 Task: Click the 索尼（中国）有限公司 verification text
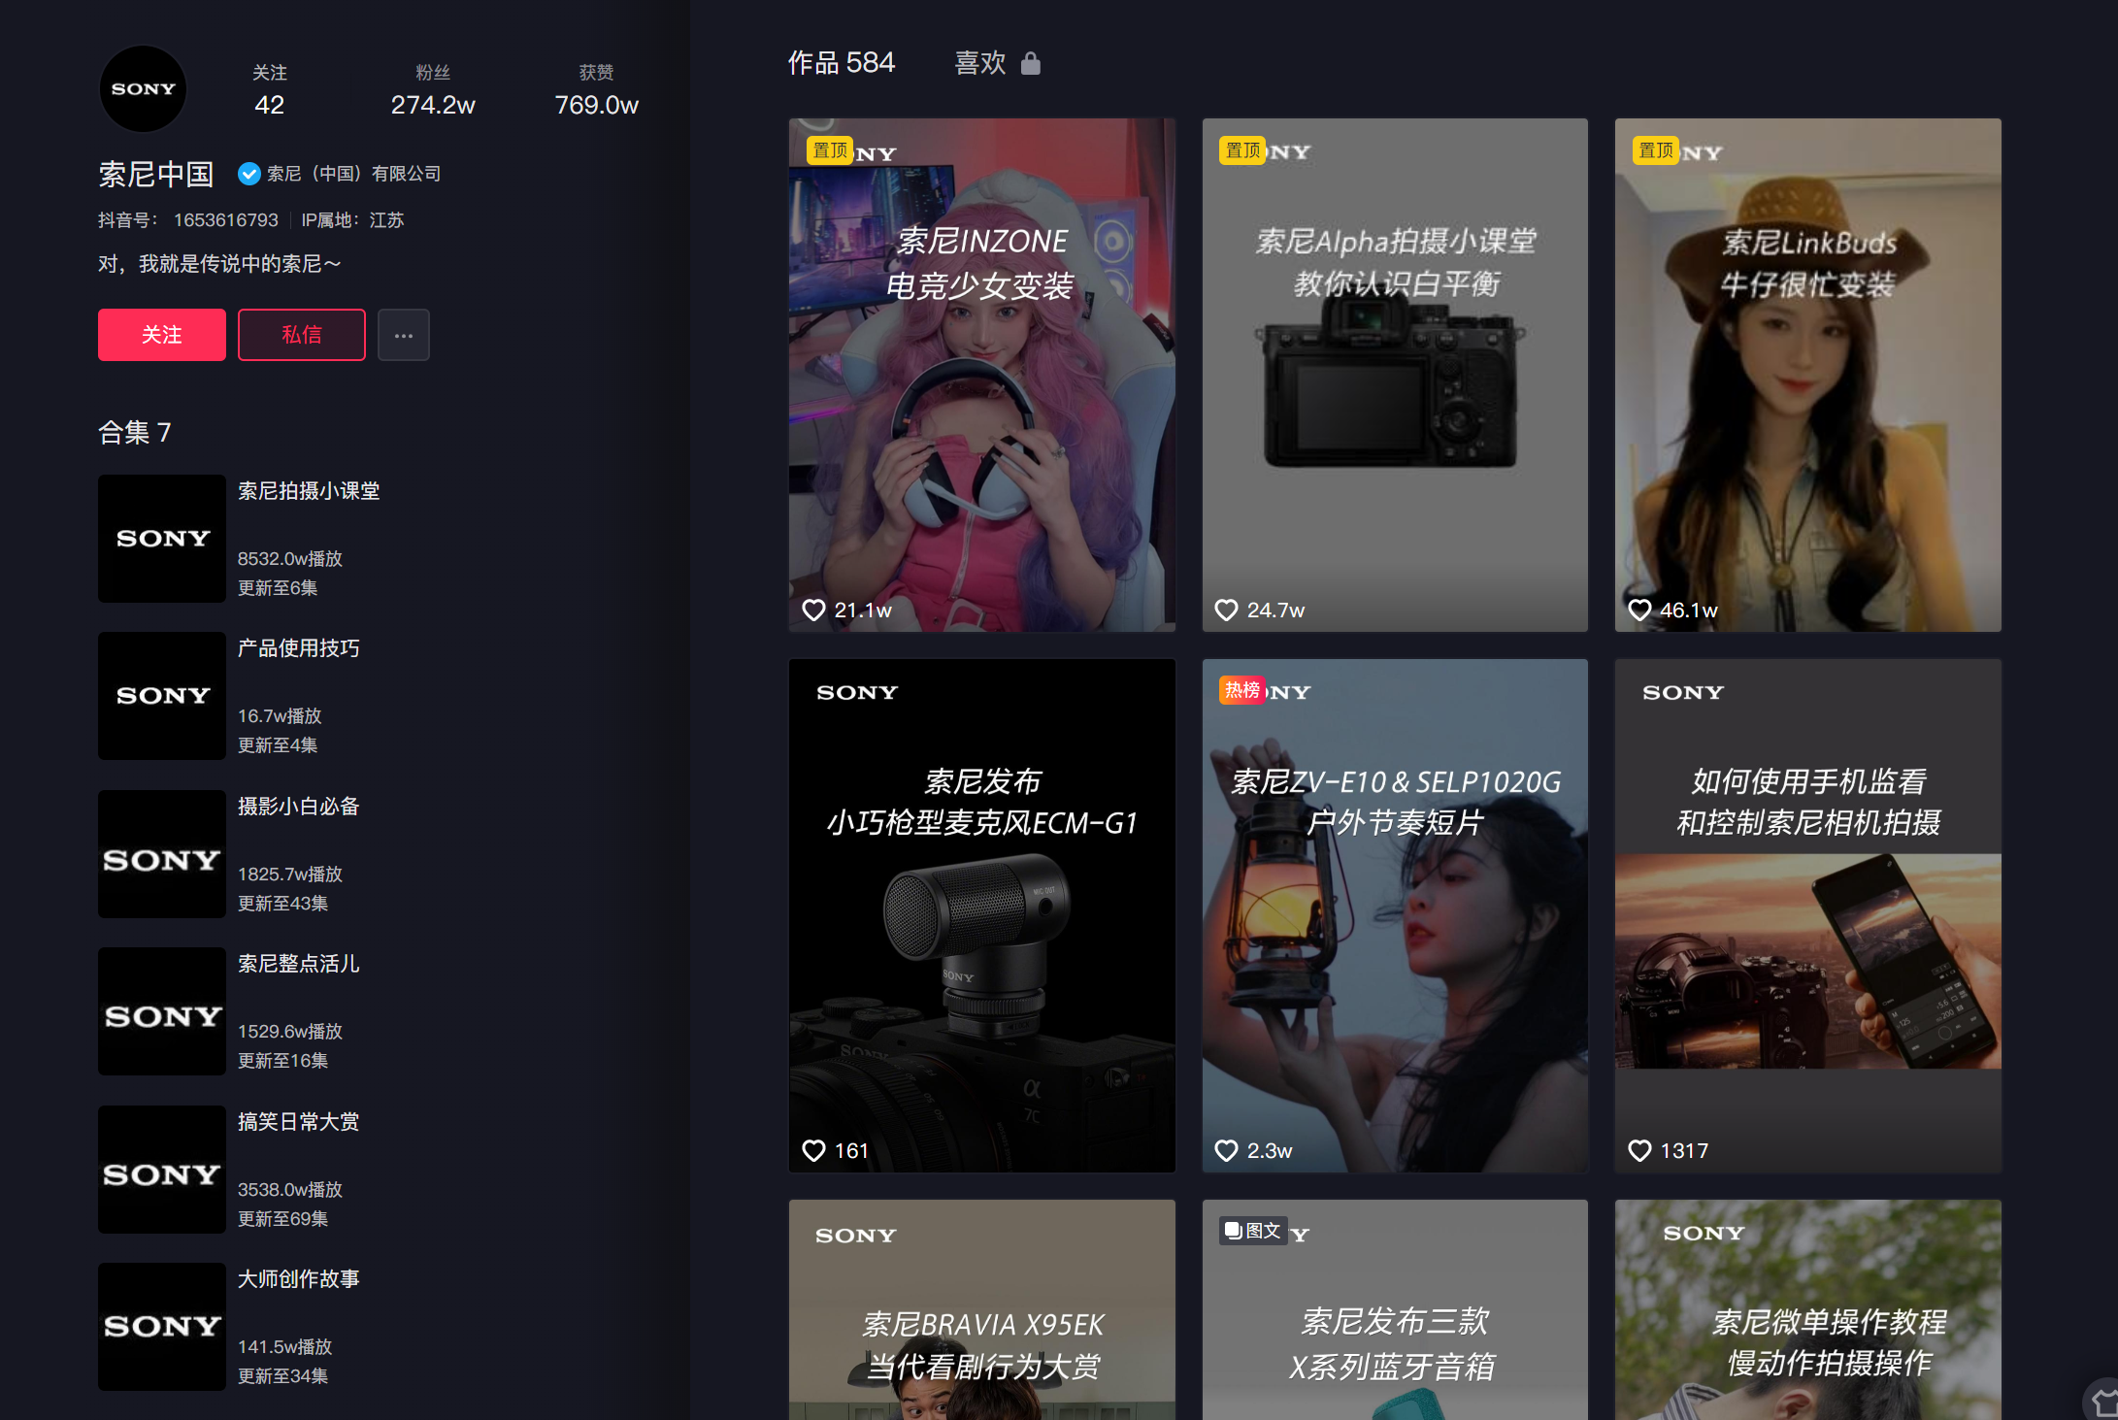pyautogui.click(x=353, y=174)
